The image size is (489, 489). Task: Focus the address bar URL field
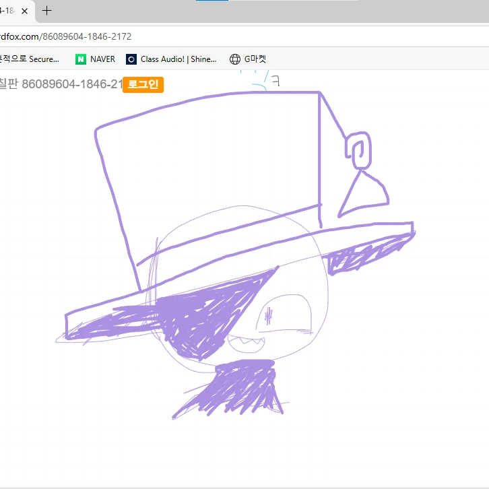[244, 36]
